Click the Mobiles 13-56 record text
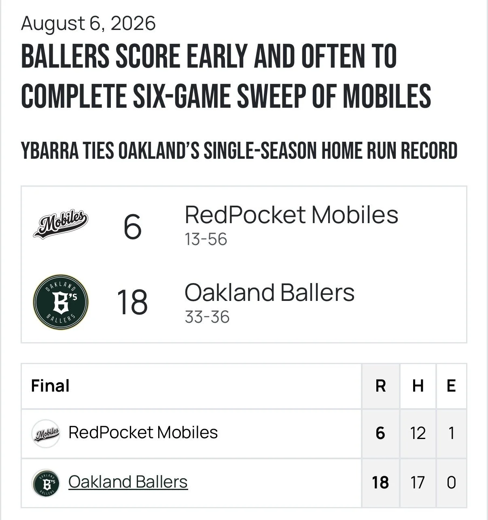 pyautogui.click(x=206, y=239)
